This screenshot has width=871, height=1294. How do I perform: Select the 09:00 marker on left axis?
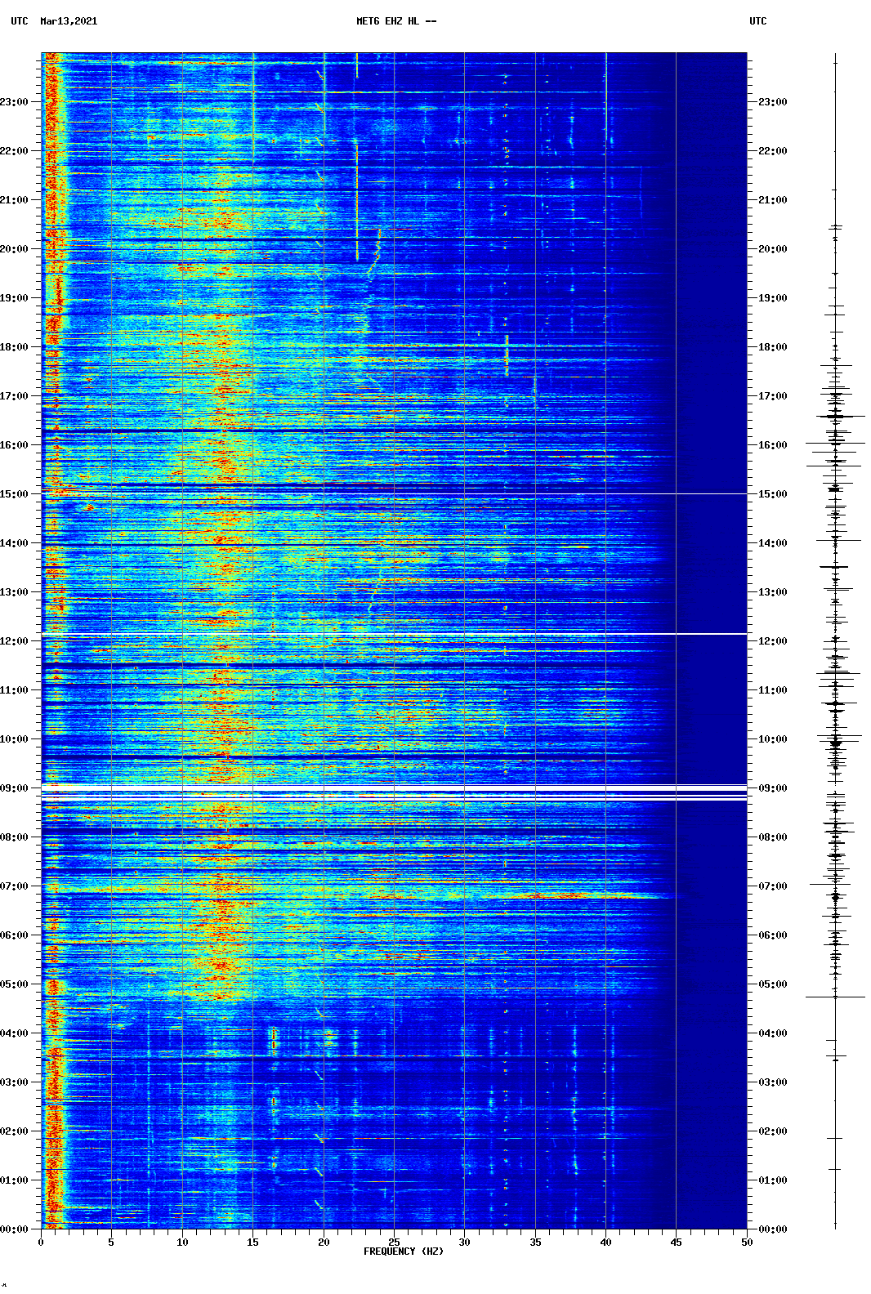[15, 788]
